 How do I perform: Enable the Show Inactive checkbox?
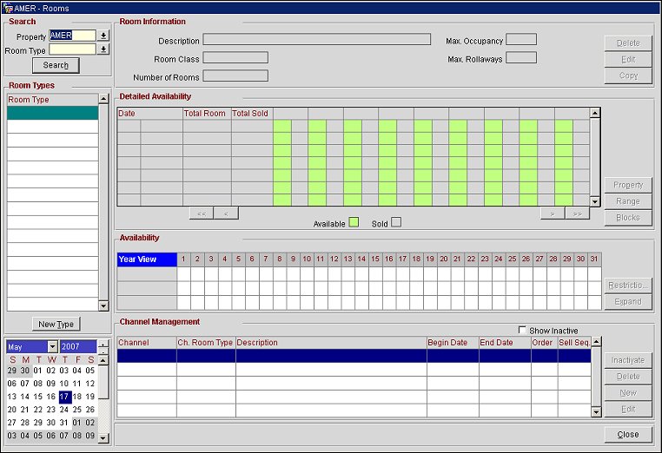pos(522,331)
